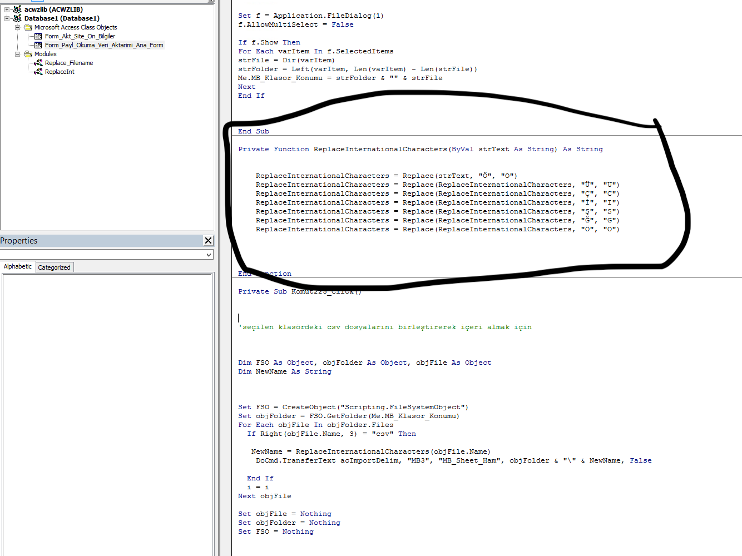Click the green 'seçilen klasördeki csv' comment
The image size is (742, 556).
coord(385,327)
